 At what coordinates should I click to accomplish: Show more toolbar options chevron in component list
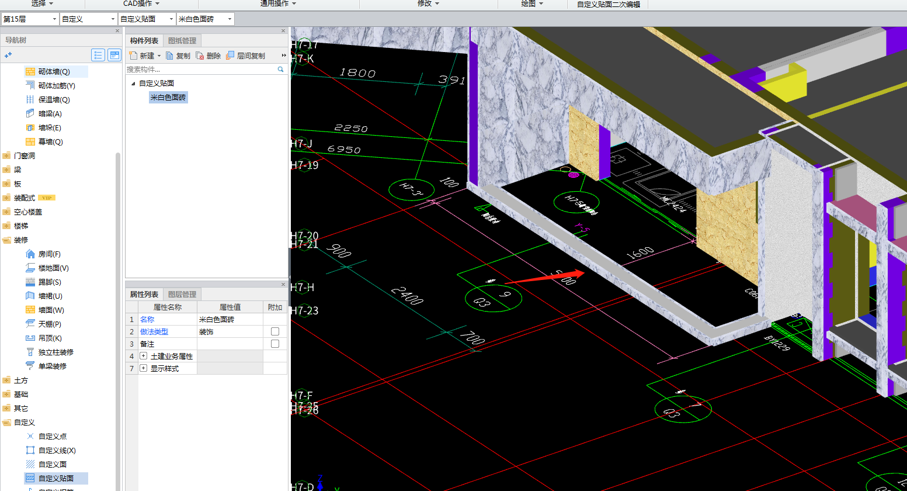pos(284,56)
